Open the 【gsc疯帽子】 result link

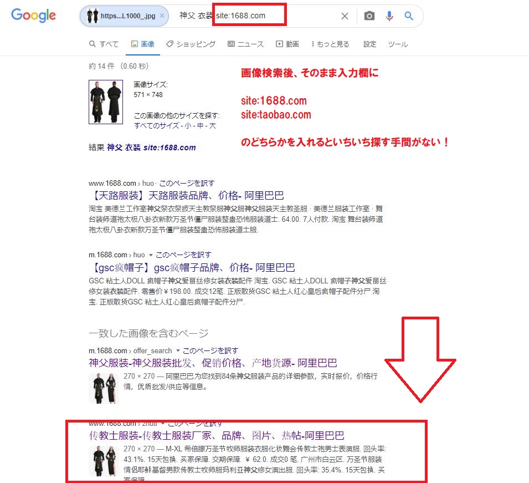pos(192,268)
